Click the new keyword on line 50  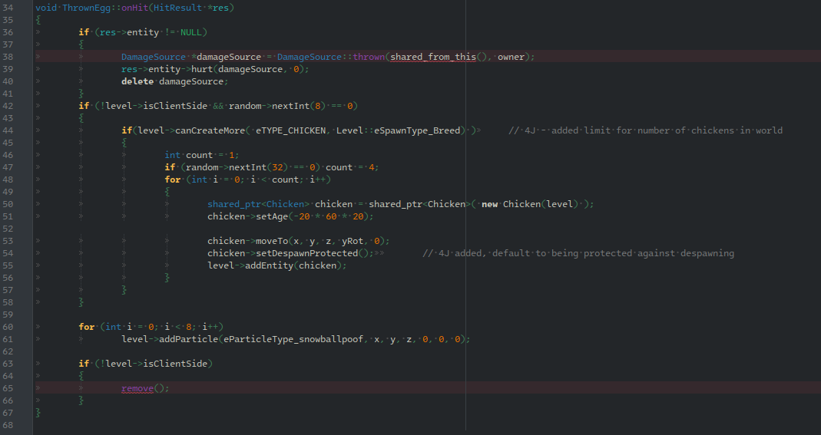pyautogui.click(x=489, y=204)
